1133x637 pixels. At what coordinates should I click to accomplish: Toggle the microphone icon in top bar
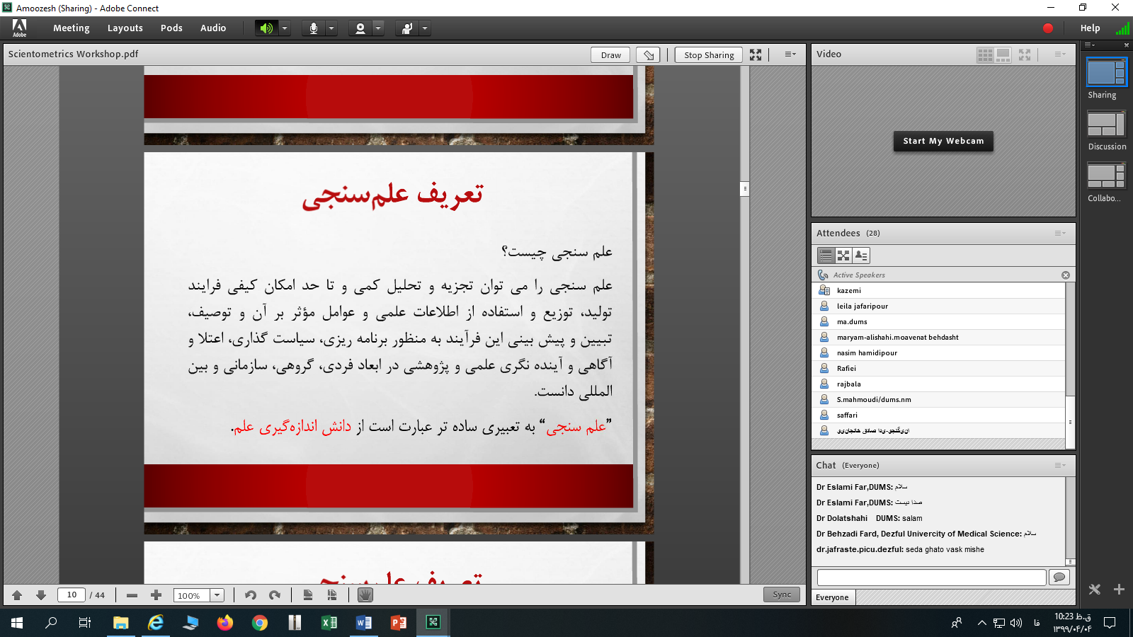(313, 28)
